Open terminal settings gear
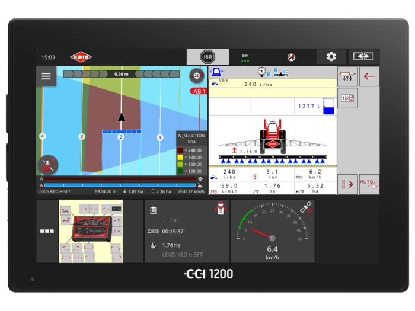Image resolution: width=415 pixels, height=311 pixels. pyautogui.click(x=331, y=57)
